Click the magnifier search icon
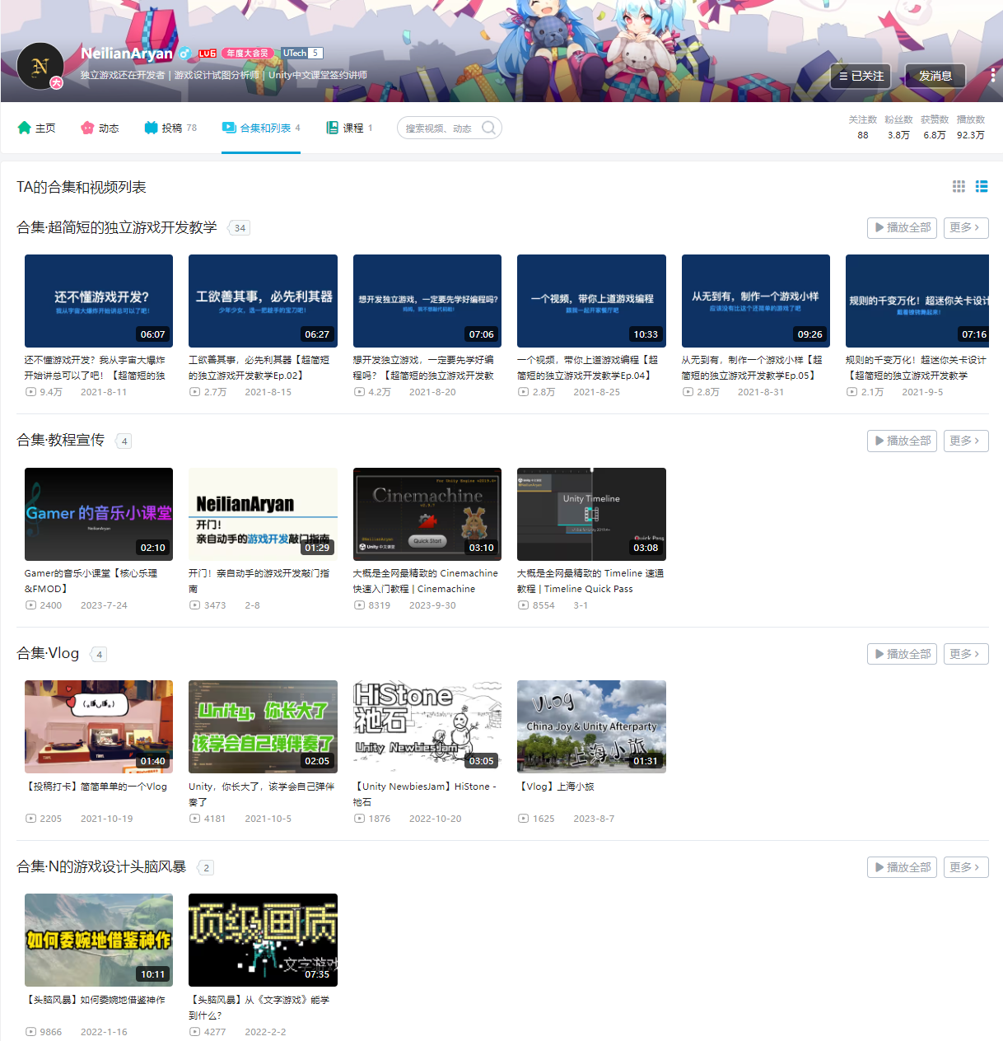1003x1041 pixels. [x=489, y=128]
